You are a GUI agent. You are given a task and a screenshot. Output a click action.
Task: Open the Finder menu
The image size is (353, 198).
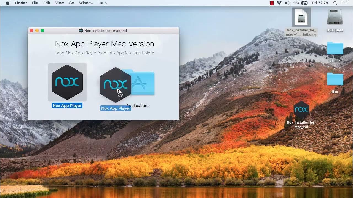(21, 3)
